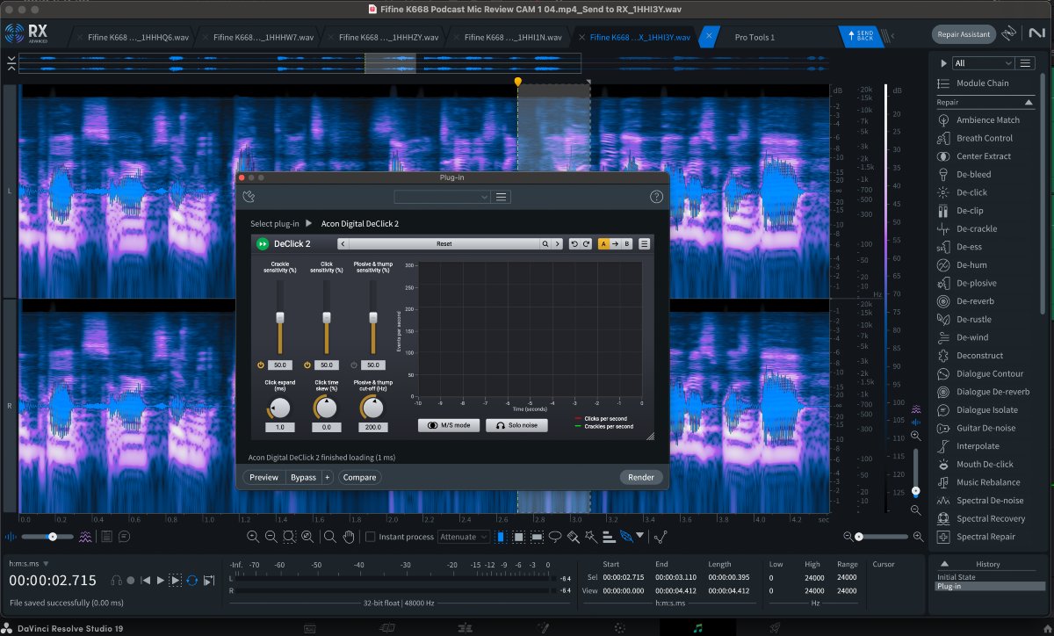Open the plug-in preset dropdown
Image resolution: width=1054 pixels, height=636 pixels.
pos(442,197)
